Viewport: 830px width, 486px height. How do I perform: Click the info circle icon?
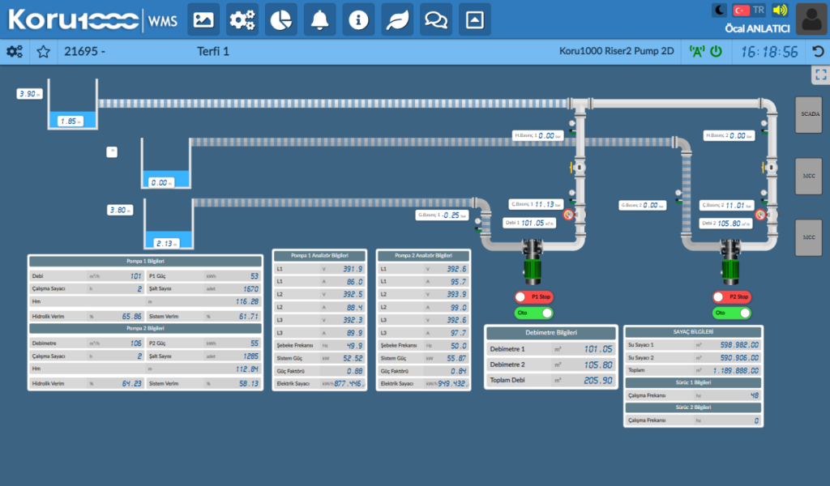(358, 20)
